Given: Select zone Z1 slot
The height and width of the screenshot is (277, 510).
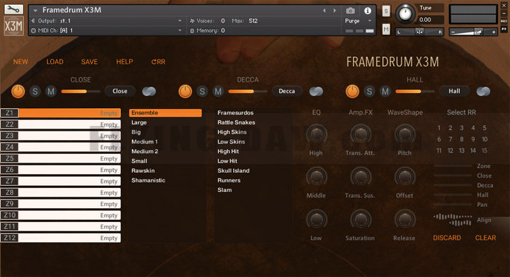Looking at the screenshot, I should [x=61, y=113].
